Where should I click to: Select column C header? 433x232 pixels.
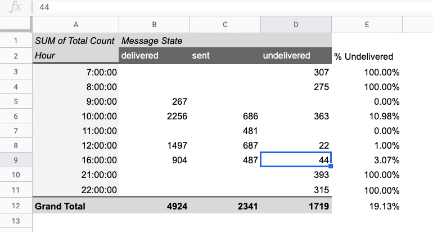click(225, 25)
